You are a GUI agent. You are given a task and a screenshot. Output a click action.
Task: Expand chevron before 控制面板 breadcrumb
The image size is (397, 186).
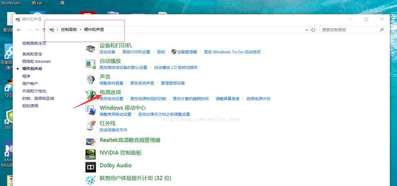tap(58, 30)
